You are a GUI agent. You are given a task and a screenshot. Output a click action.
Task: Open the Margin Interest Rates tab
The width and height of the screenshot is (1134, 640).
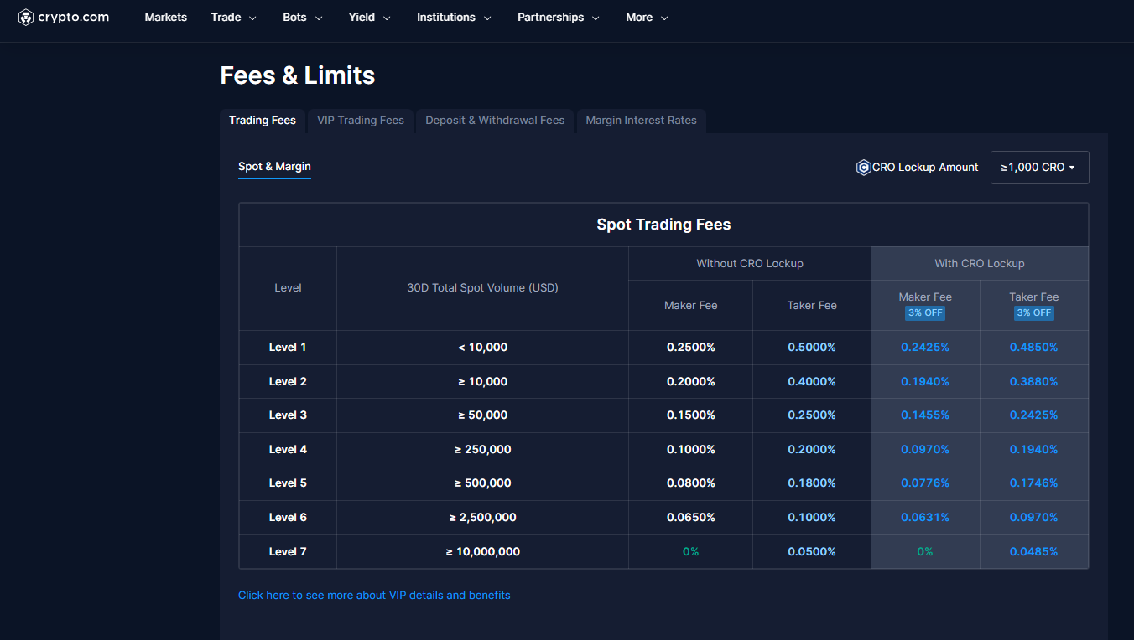[x=641, y=121]
